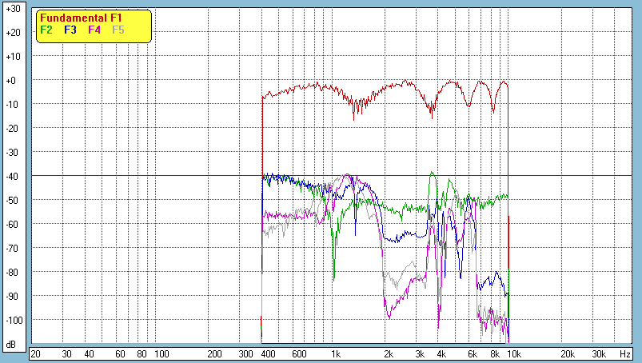Select the 10k frequency axis label

[x=516, y=353]
